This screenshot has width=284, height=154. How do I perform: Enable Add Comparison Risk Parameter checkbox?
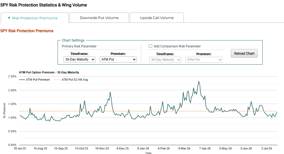pos(150,46)
